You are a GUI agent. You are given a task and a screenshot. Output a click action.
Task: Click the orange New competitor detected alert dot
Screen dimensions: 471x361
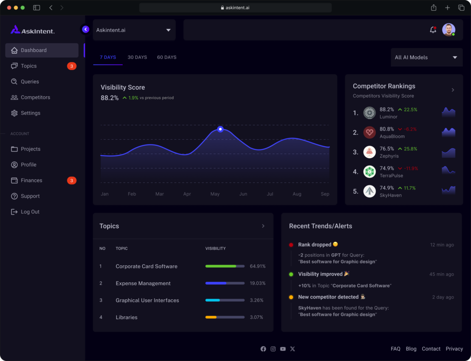291,298
